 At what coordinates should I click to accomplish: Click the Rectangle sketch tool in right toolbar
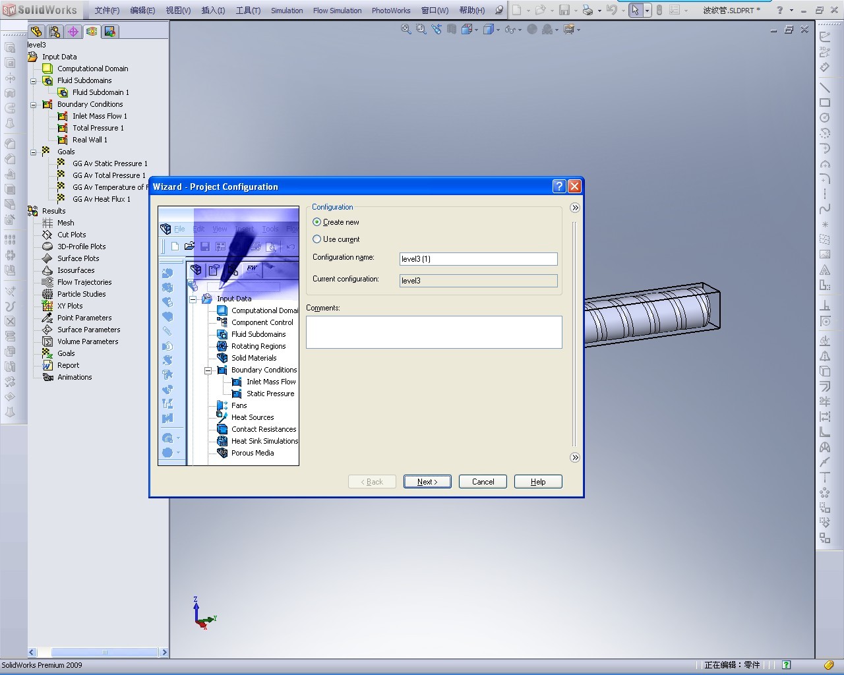(x=825, y=103)
